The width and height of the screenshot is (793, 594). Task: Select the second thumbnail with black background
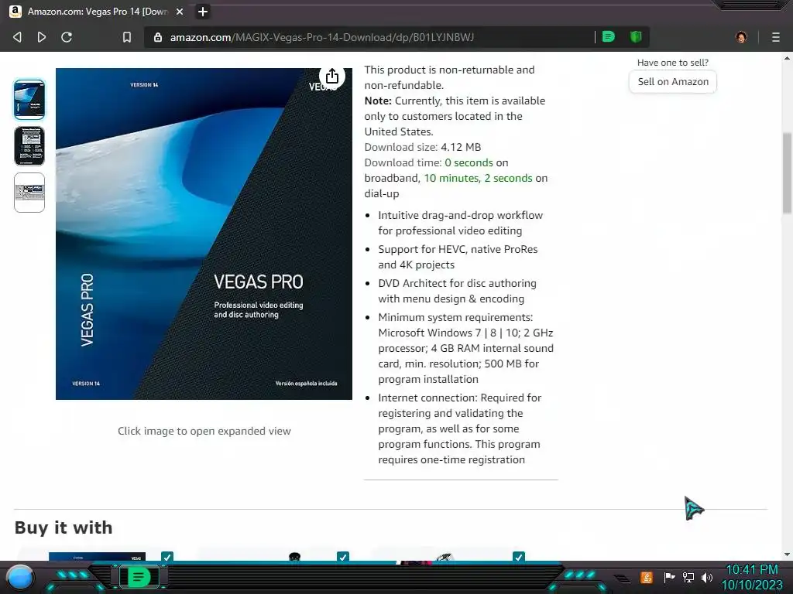pos(29,146)
